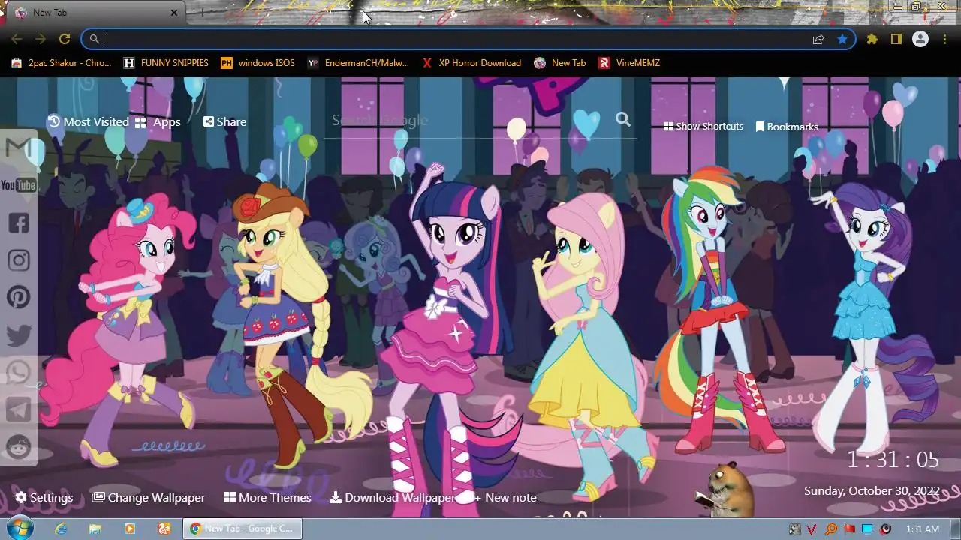Click the blue bookmark star icon

point(842,39)
